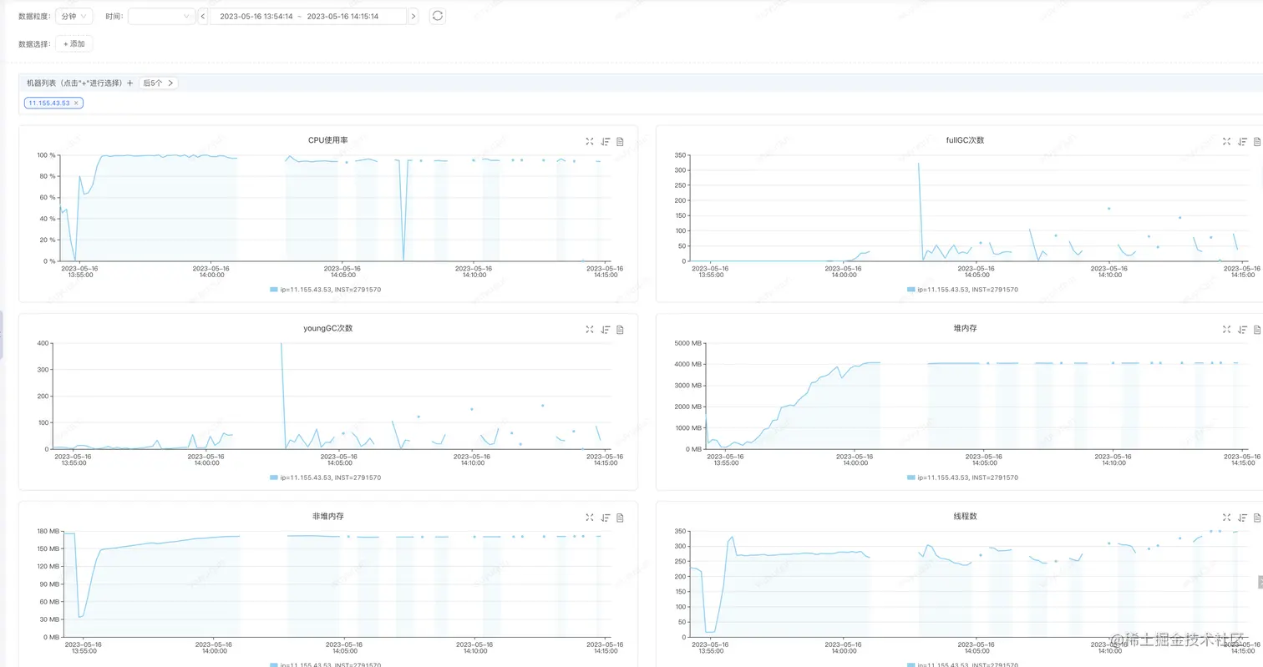The height and width of the screenshot is (667, 1263).
Task: Open the empty 时间 dropdown
Action: 161,17
